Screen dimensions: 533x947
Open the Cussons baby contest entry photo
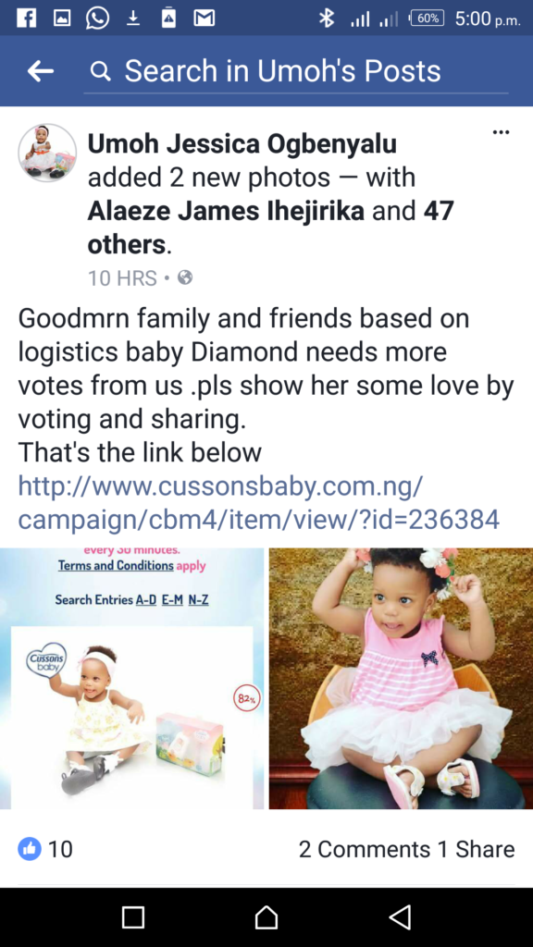pyautogui.click(x=131, y=678)
